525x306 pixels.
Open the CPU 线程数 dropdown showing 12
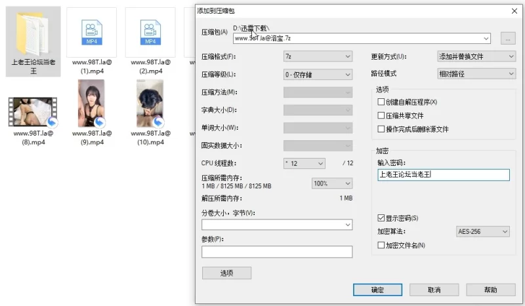point(304,164)
